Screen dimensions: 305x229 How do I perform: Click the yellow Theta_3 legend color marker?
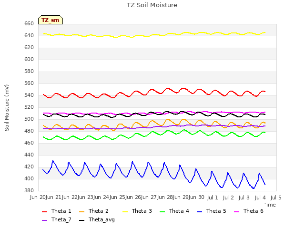(x=125, y=211)
